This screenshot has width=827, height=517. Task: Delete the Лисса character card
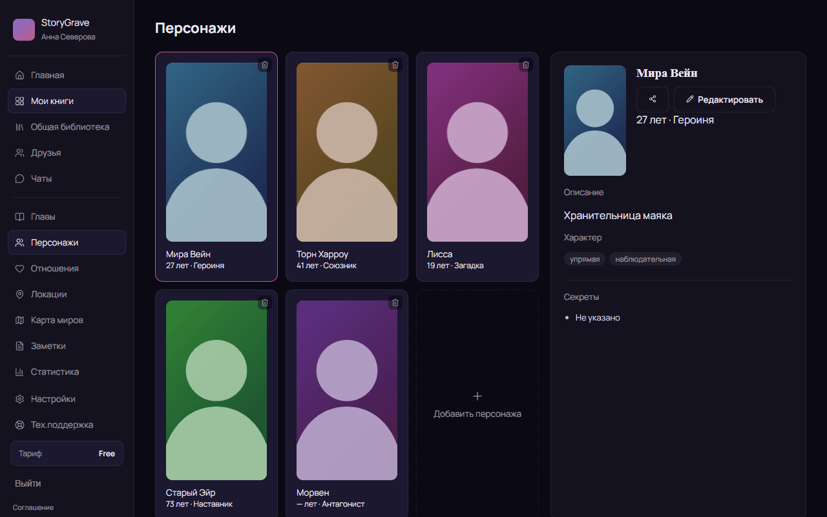[526, 65]
